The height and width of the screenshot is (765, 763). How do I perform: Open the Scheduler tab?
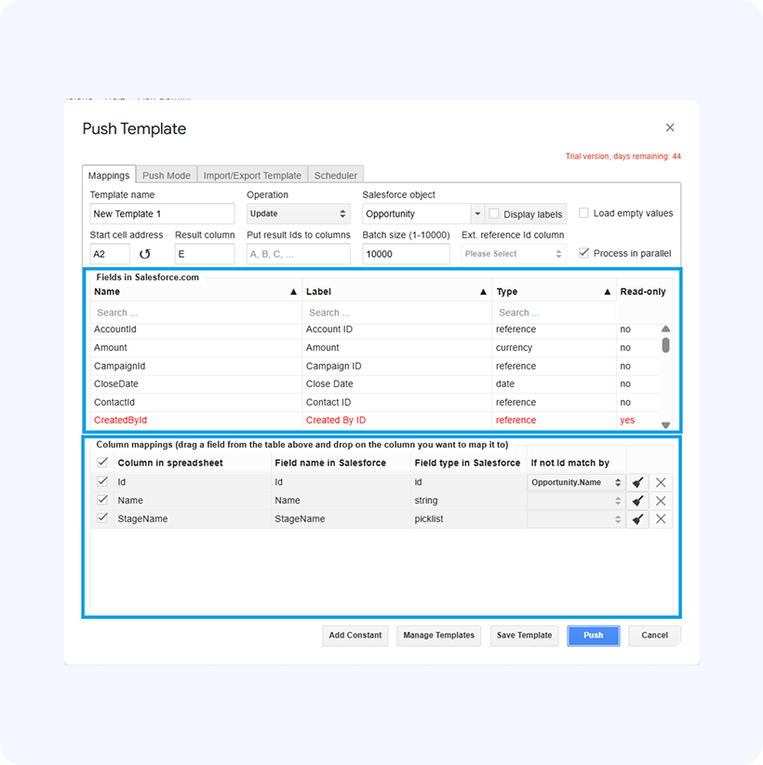(x=335, y=175)
